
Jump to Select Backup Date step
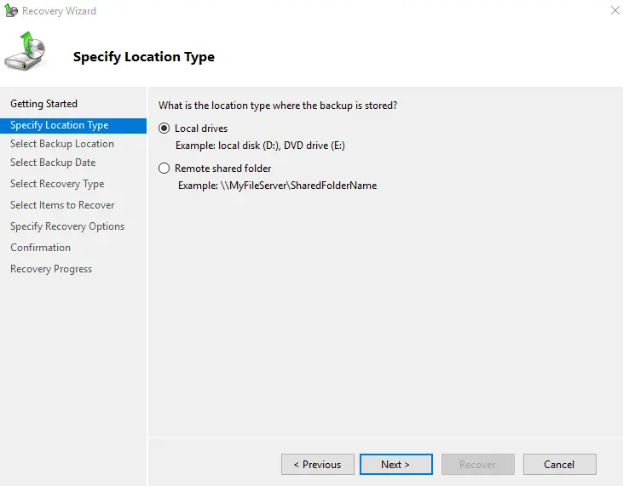(53, 163)
